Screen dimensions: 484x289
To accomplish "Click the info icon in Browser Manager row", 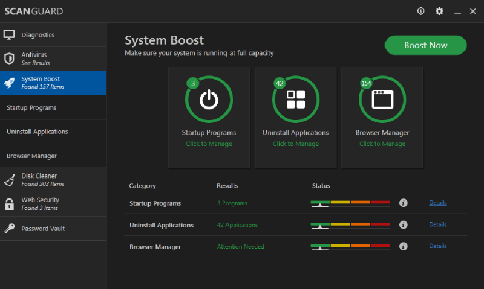I will (403, 246).
